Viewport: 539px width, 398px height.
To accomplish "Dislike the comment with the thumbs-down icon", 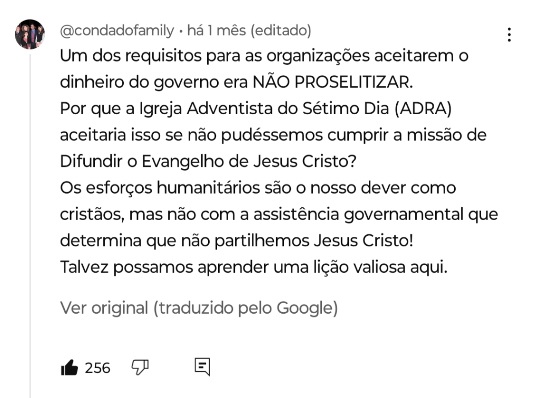I will (139, 367).
